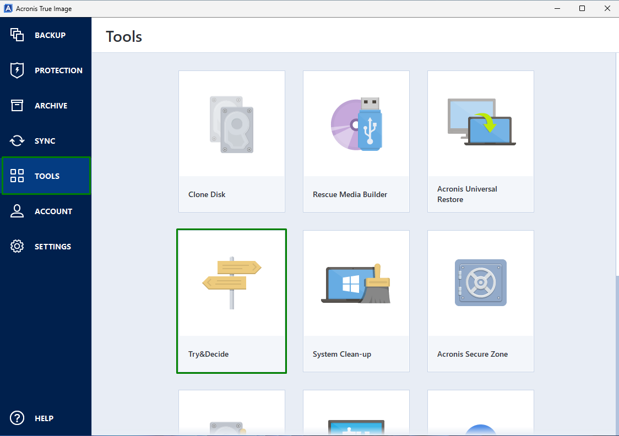Click the Rescue Media Builder USB icon
This screenshot has width=619, height=436.
pos(356,124)
